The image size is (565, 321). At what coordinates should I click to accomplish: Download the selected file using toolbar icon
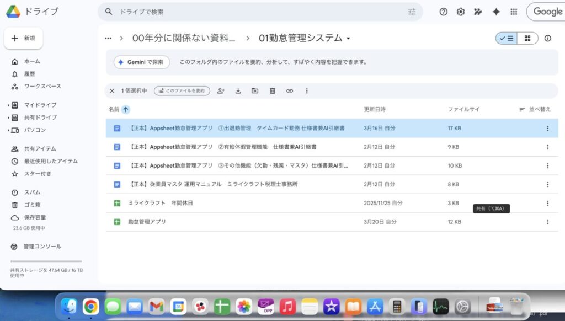(237, 90)
